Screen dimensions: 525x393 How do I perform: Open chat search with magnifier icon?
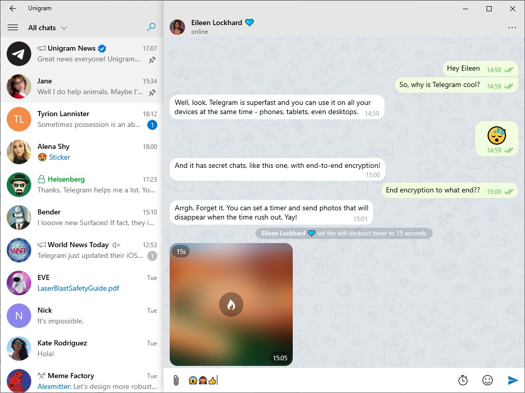(x=151, y=27)
